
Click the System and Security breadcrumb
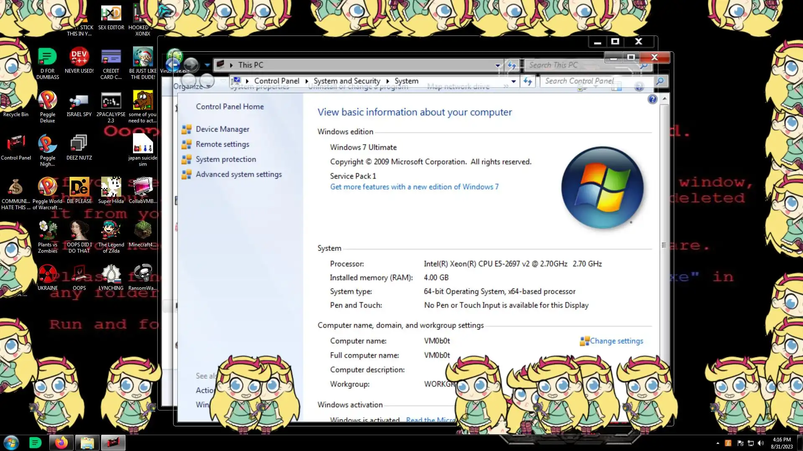pos(347,81)
